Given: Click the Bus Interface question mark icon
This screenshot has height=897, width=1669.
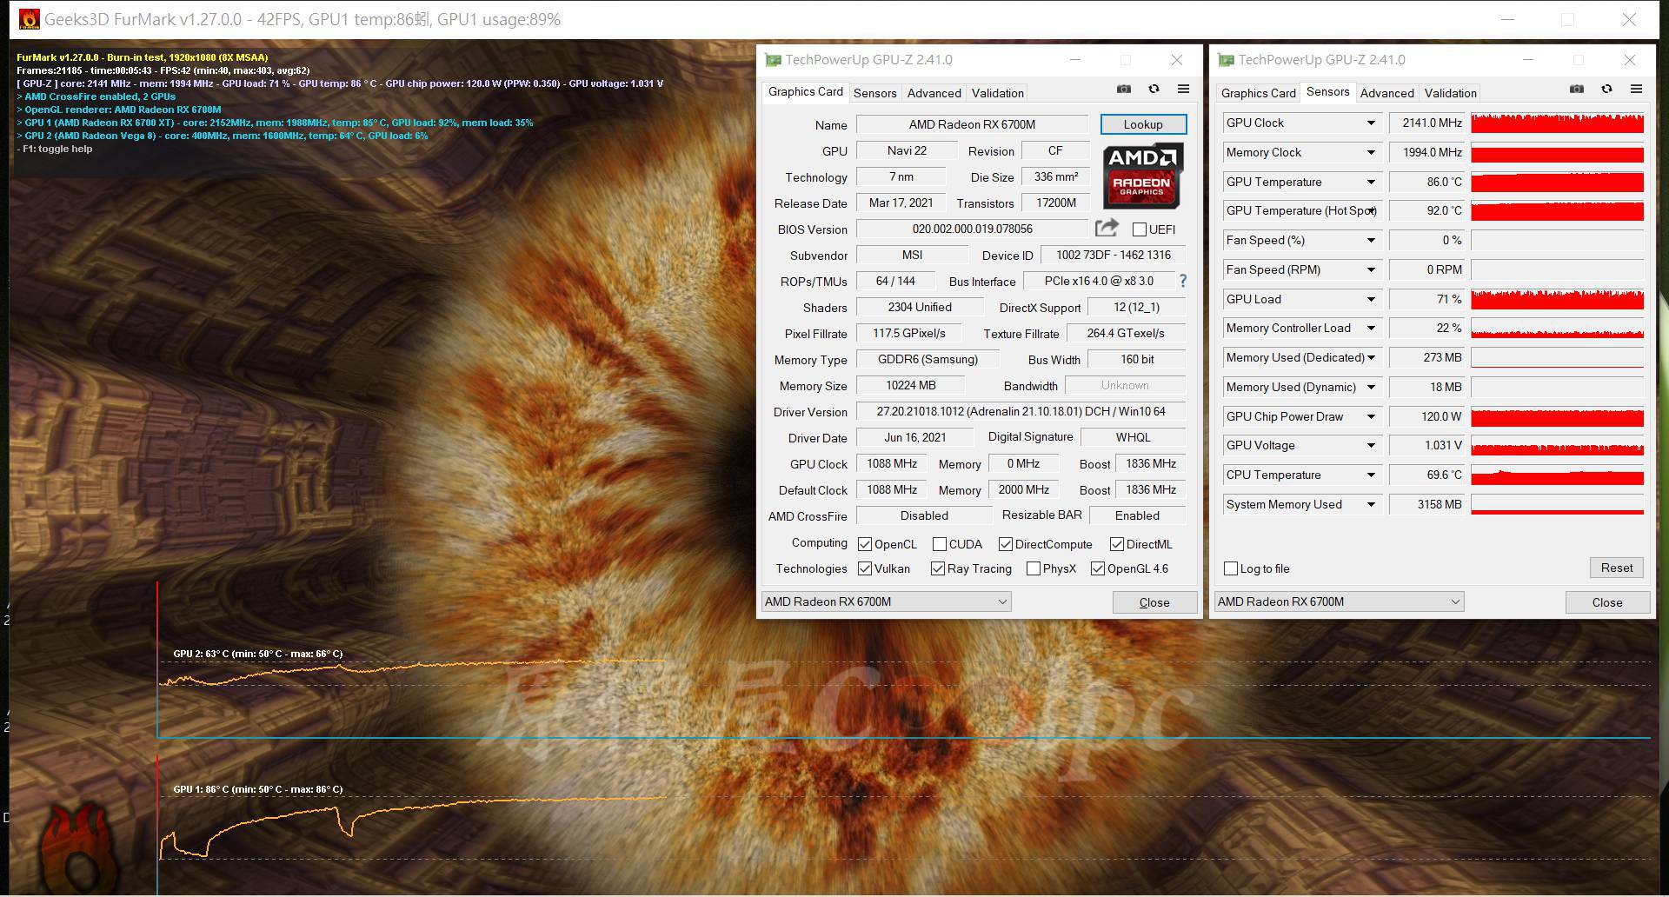Looking at the screenshot, I should coord(1183,281).
